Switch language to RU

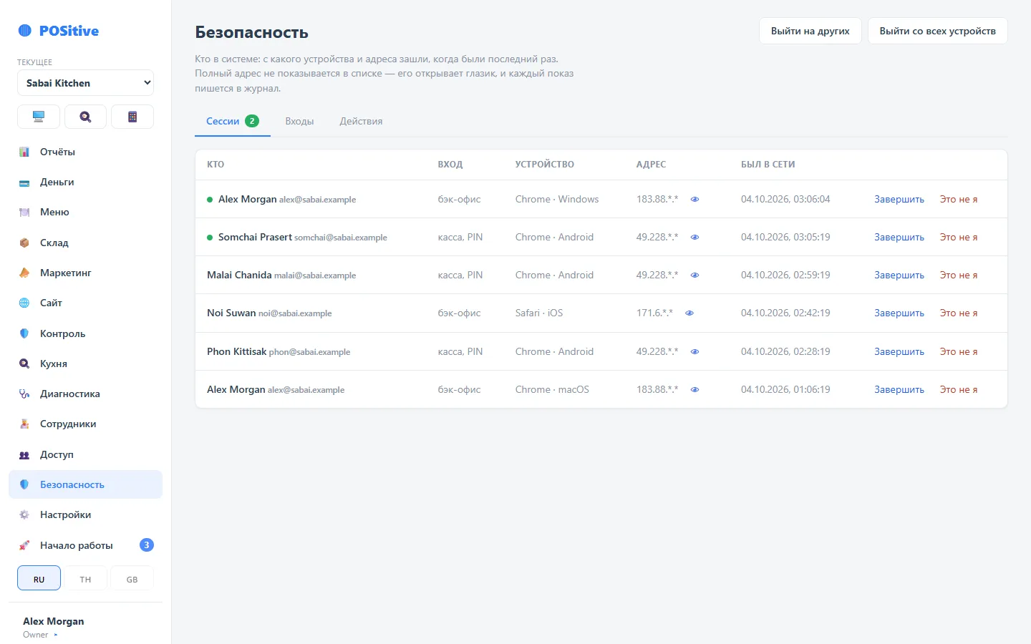click(x=39, y=578)
